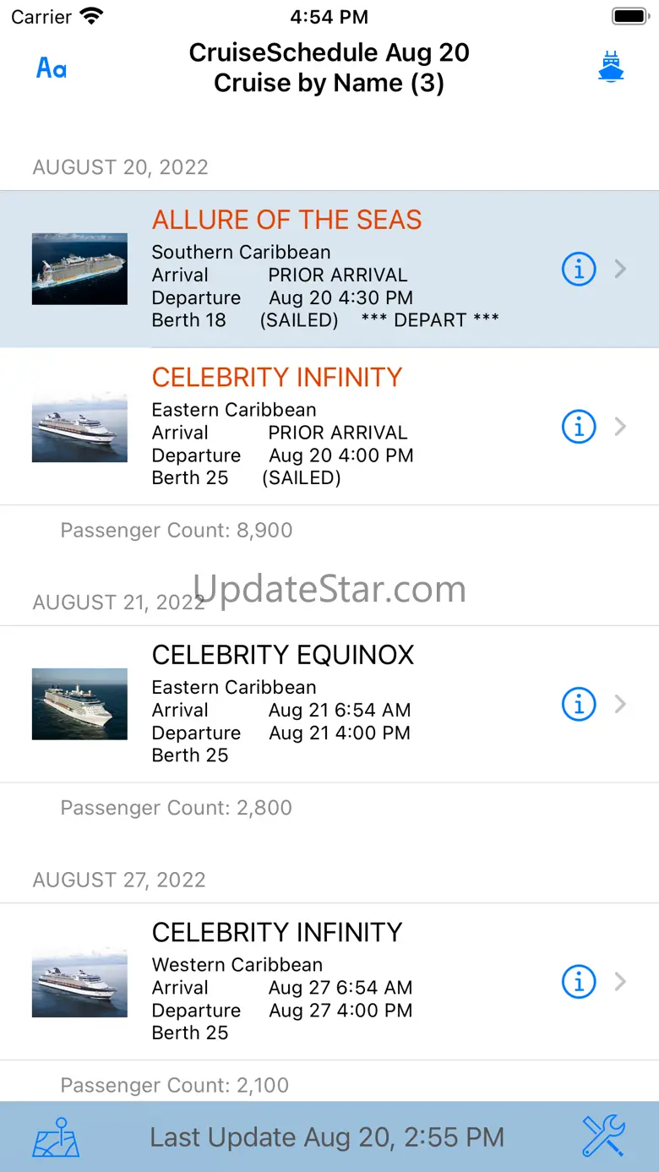Show info for Celebrity Infinity Western Caribbean
Screen dimensions: 659x1172
pyautogui.click(x=579, y=982)
